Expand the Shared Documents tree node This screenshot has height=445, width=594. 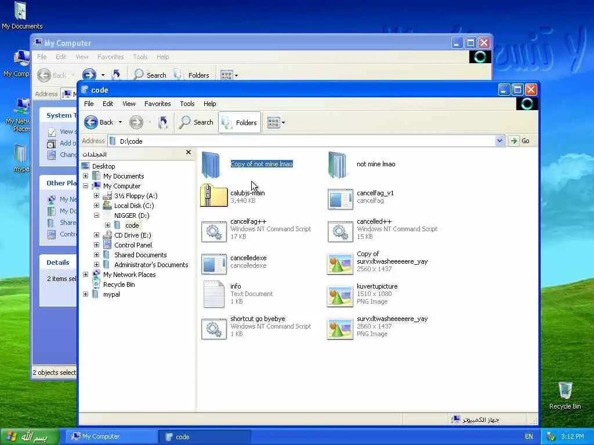97,255
